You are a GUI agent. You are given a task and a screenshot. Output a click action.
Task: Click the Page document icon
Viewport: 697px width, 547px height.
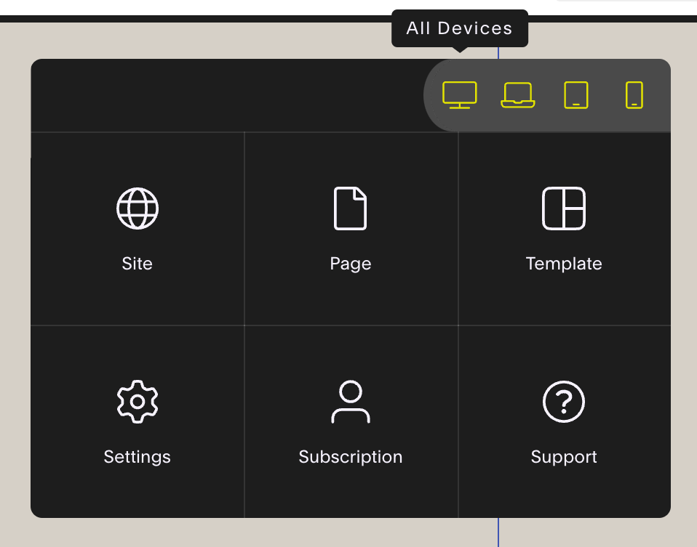[x=351, y=208]
